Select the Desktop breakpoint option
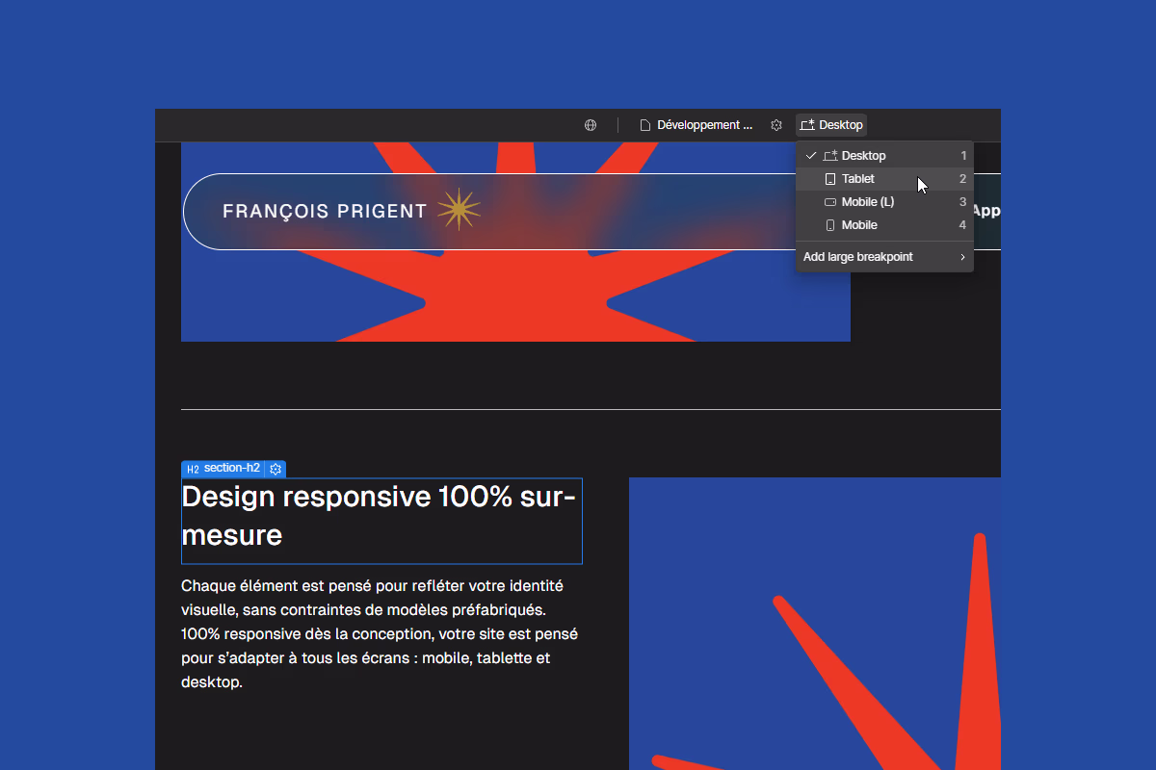Viewport: 1156px width, 770px height. [884, 156]
